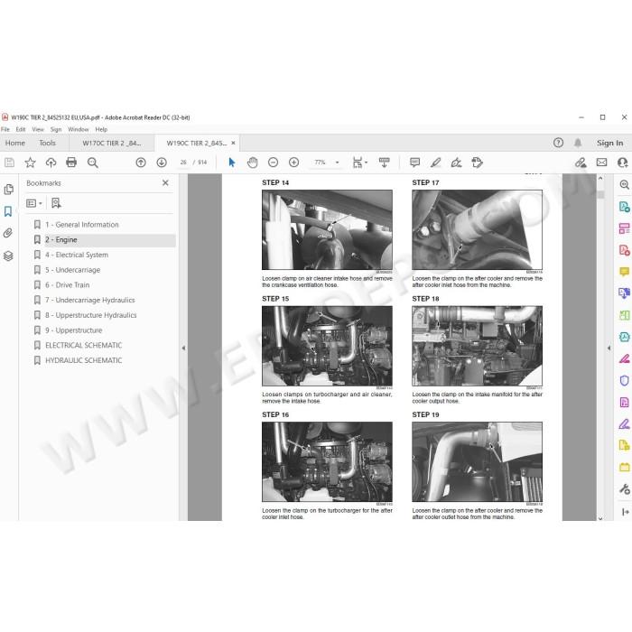Viewport: 632px width, 632px height.
Task: Open bookmark 6 - Drive Train
Action: pos(68,285)
